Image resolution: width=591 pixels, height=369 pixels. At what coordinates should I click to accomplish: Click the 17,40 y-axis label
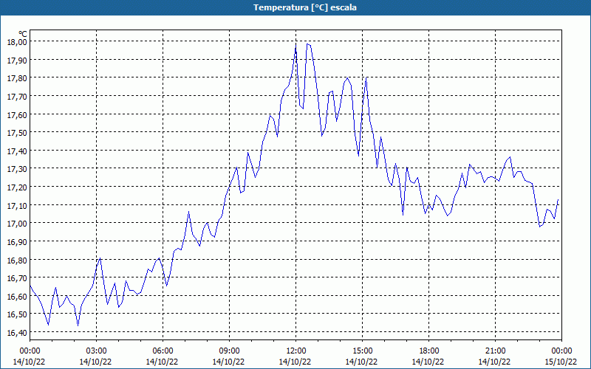[17, 151]
